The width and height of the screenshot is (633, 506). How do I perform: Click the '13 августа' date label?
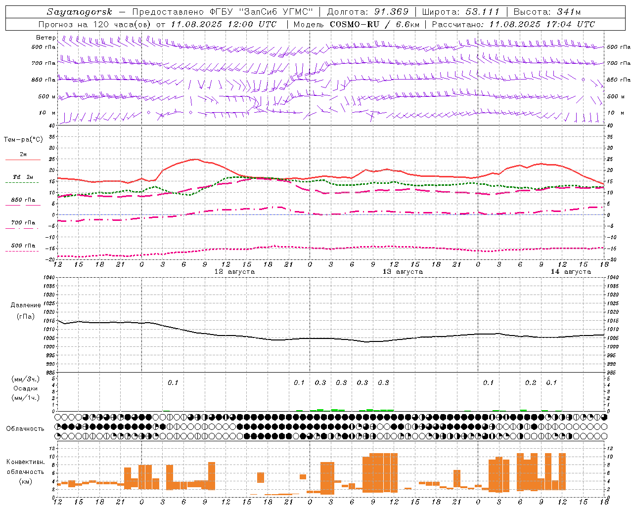coord(403,272)
